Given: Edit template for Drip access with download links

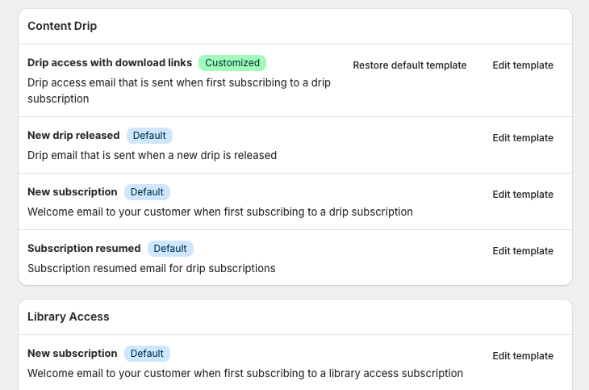Looking at the screenshot, I should click(x=523, y=65).
